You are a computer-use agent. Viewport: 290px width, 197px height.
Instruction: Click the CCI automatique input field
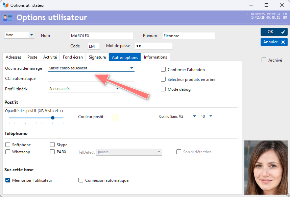[91, 79]
